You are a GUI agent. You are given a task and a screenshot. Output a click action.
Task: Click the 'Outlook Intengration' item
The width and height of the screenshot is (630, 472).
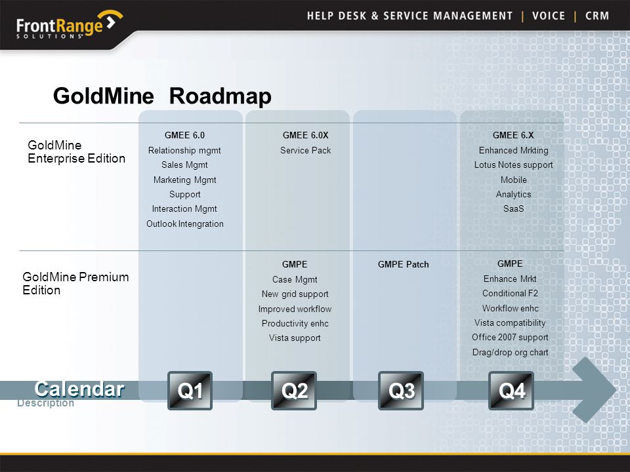185,224
